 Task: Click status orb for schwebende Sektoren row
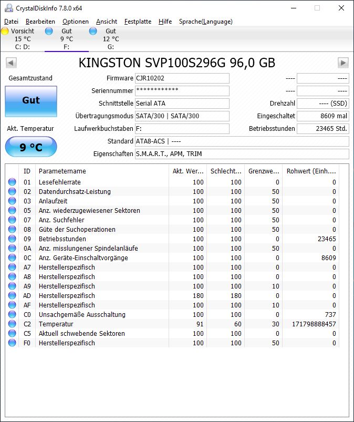click(x=12, y=333)
